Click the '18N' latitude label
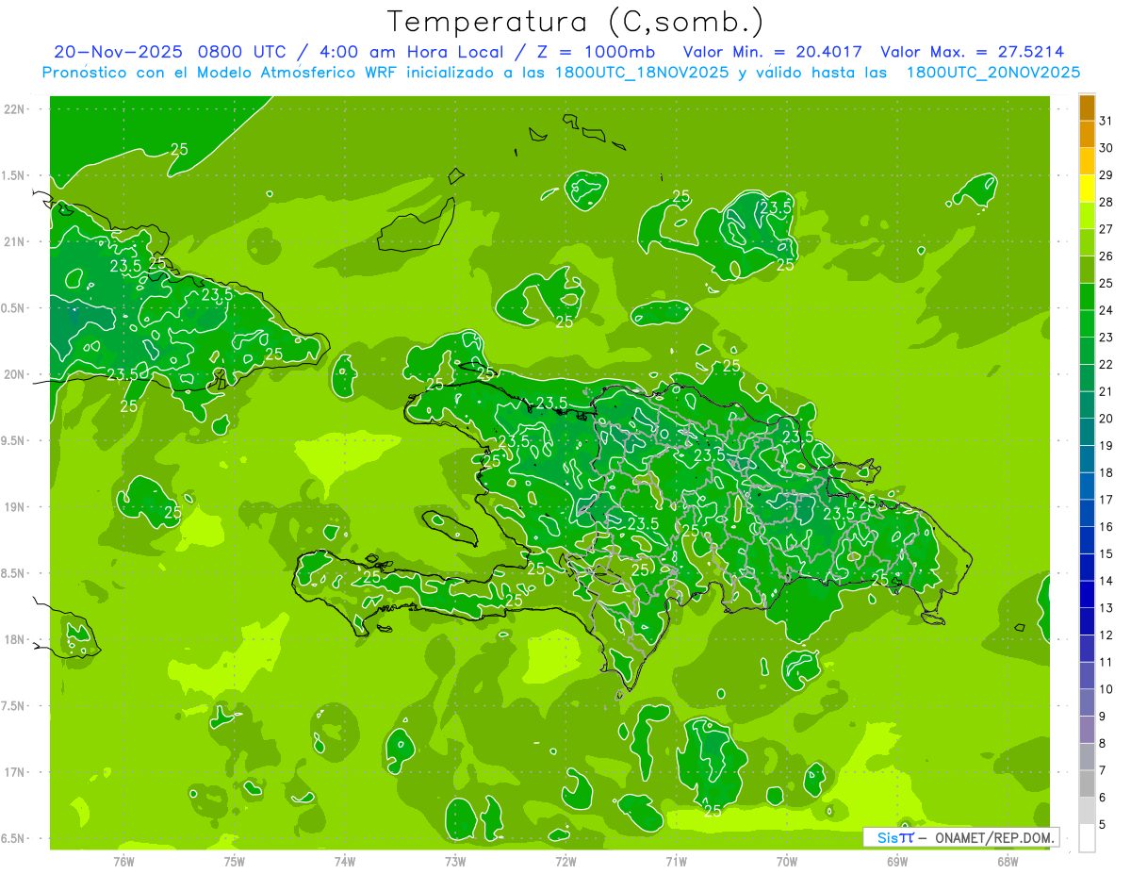The height and width of the screenshot is (874, 1131). pyautogui.click(x=14, y=639)
